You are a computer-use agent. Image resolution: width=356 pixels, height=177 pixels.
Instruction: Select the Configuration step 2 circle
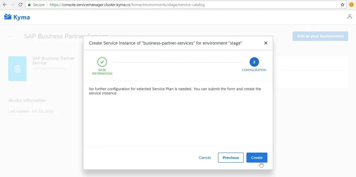254,62
